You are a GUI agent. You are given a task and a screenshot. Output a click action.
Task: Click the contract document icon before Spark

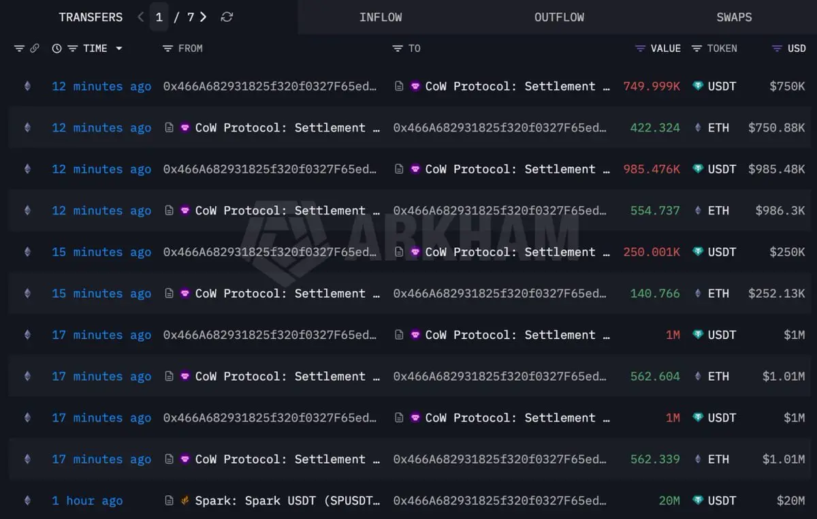point(169,501)
